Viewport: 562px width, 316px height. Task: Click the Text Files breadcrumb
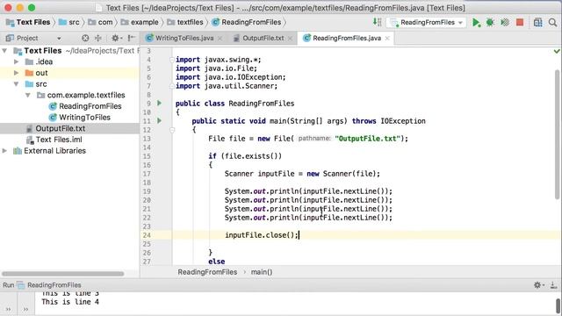click(x=28, y=22)
